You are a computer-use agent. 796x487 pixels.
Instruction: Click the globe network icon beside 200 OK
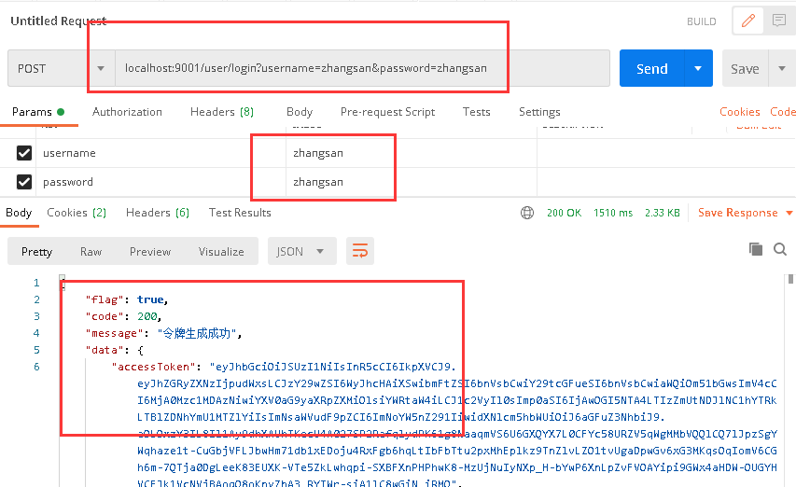point(527,213)
